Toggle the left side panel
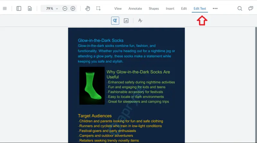Viewport: 257px width, 143px height. (x=19, y=8)
